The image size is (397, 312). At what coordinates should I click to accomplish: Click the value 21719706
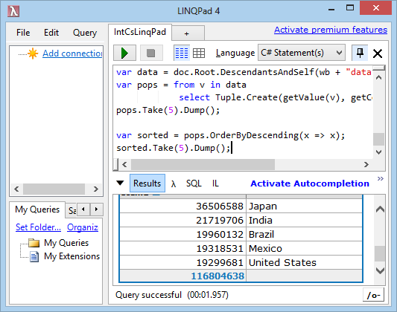click(x=220, y=221)
